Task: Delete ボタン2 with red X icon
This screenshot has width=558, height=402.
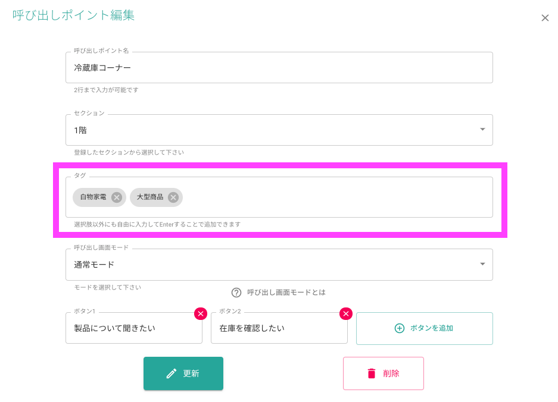Action: (346, 313)
